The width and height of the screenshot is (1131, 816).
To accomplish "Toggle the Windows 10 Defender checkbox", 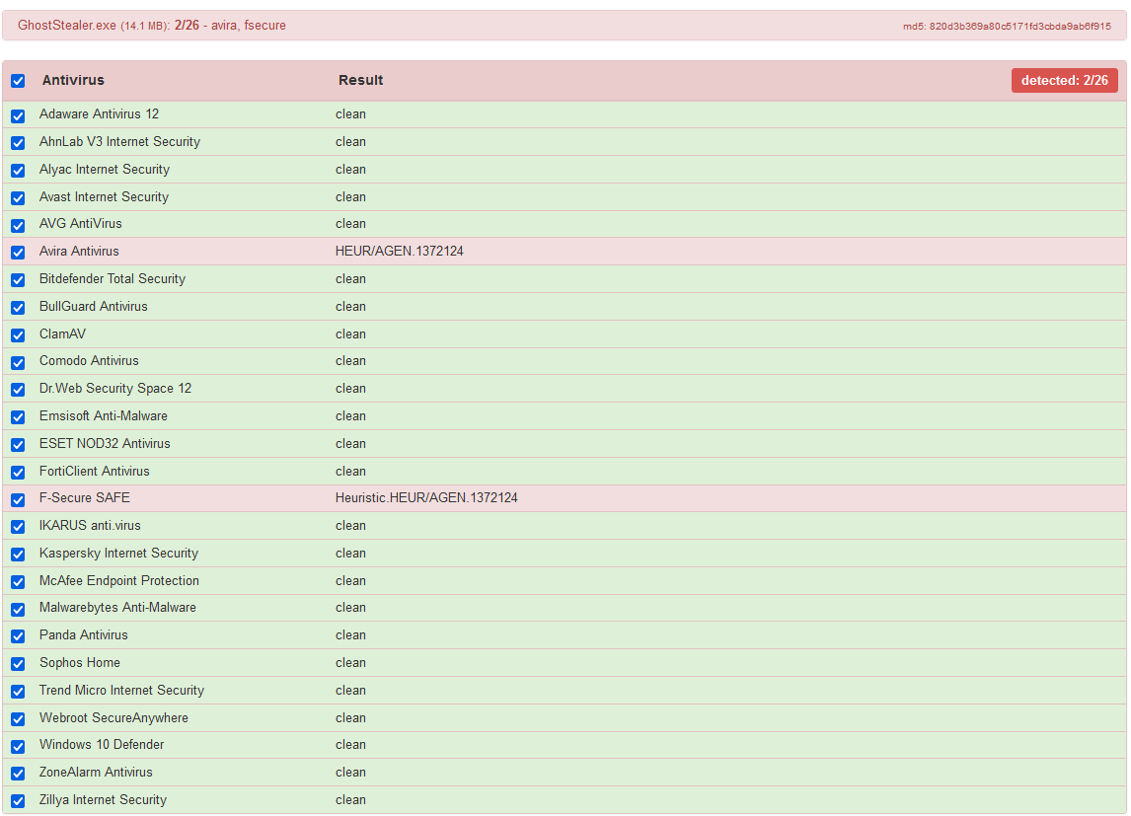I will (18, 746).
